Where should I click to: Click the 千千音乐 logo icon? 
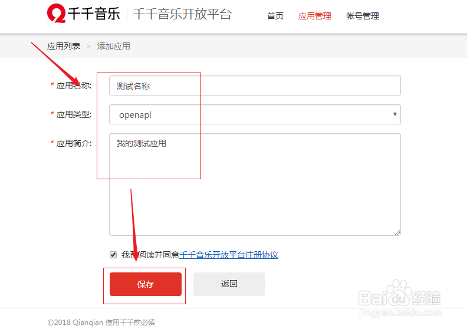pyautogui.click(x=56, y=13)
